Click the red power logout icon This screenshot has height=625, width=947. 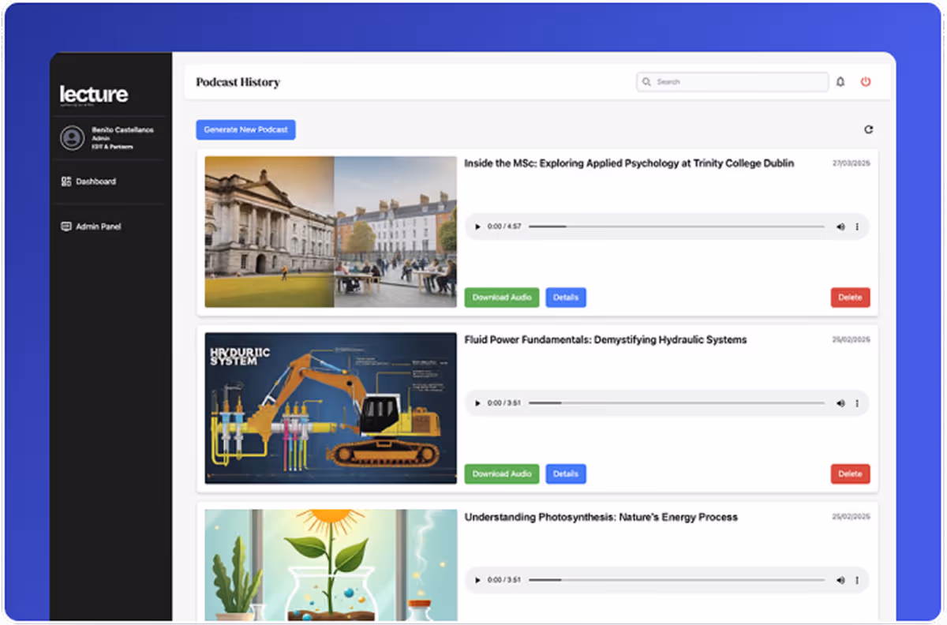(x=866, y=82)
